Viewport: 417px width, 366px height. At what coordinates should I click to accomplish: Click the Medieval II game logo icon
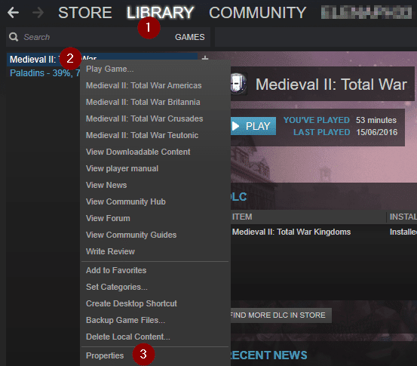238,84
